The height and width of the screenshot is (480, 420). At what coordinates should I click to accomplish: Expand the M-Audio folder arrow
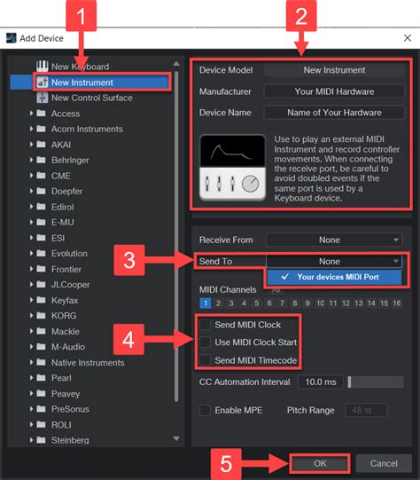[x=31, y=347]
